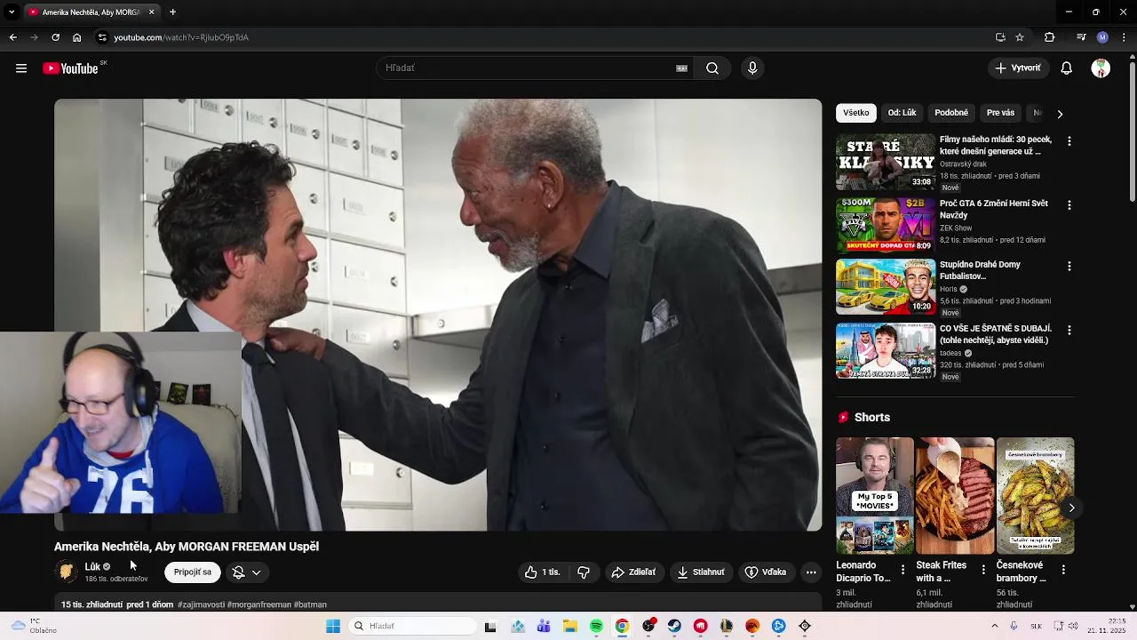1137x640 pixels.
Task: Open Spotify from the taskbar
Action: point(596,626)
